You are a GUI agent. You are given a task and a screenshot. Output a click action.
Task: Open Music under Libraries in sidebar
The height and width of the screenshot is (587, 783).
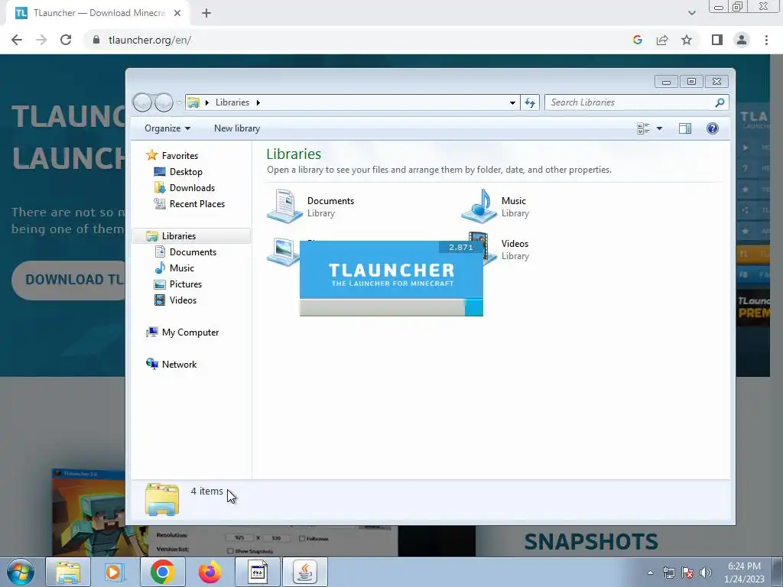(174, 268)
